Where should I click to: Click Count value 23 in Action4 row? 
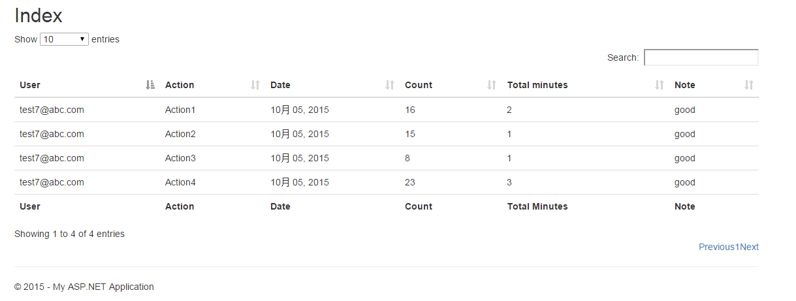410,182
